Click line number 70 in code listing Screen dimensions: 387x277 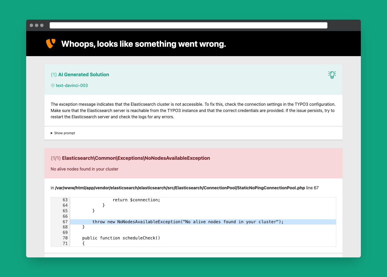click(x=65, y=238)
